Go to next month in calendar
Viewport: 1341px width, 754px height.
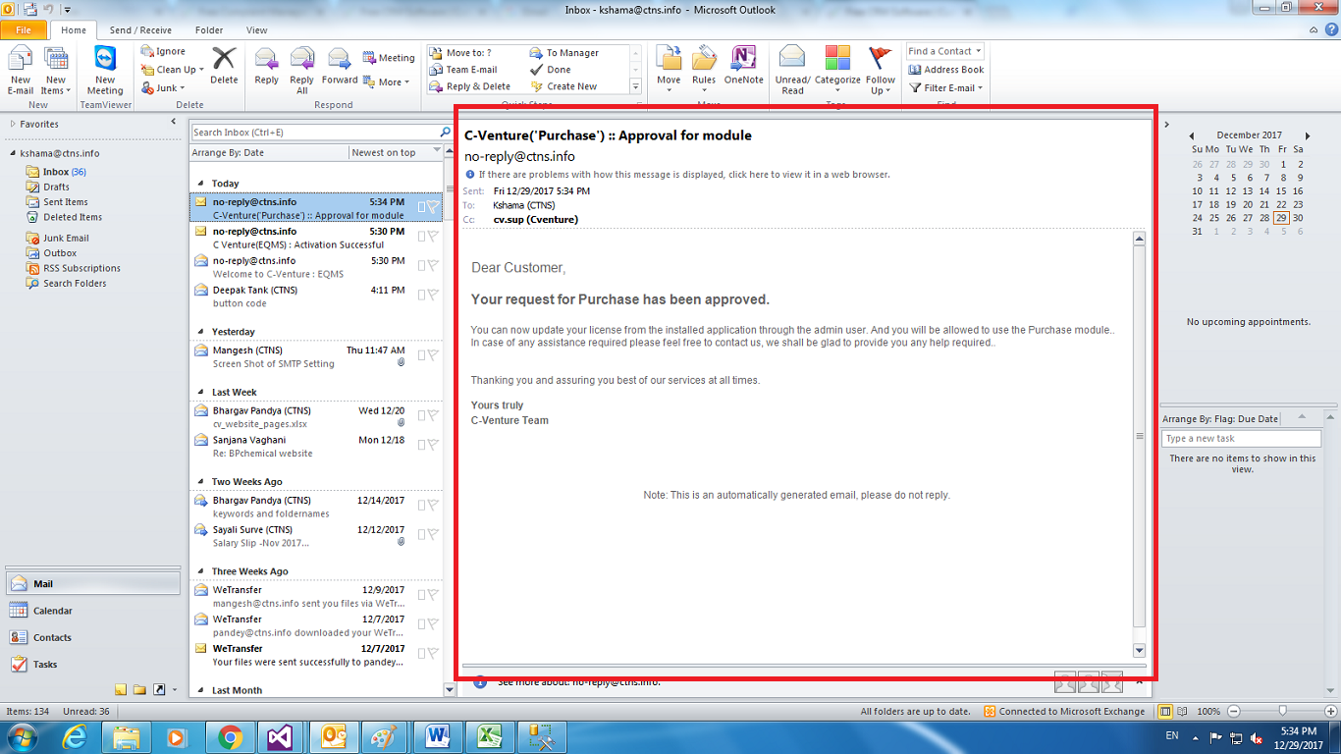click(x=1308, y=135)
